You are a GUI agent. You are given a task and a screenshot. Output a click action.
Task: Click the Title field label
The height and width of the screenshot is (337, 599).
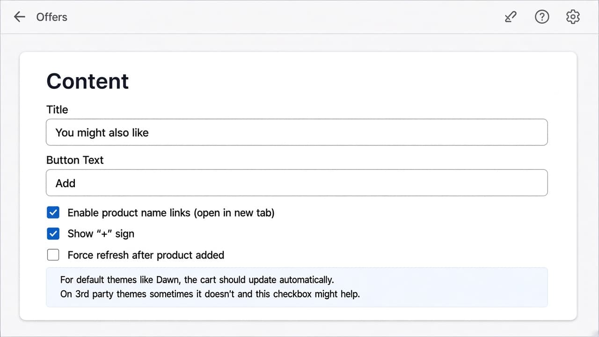coord(57,110)
